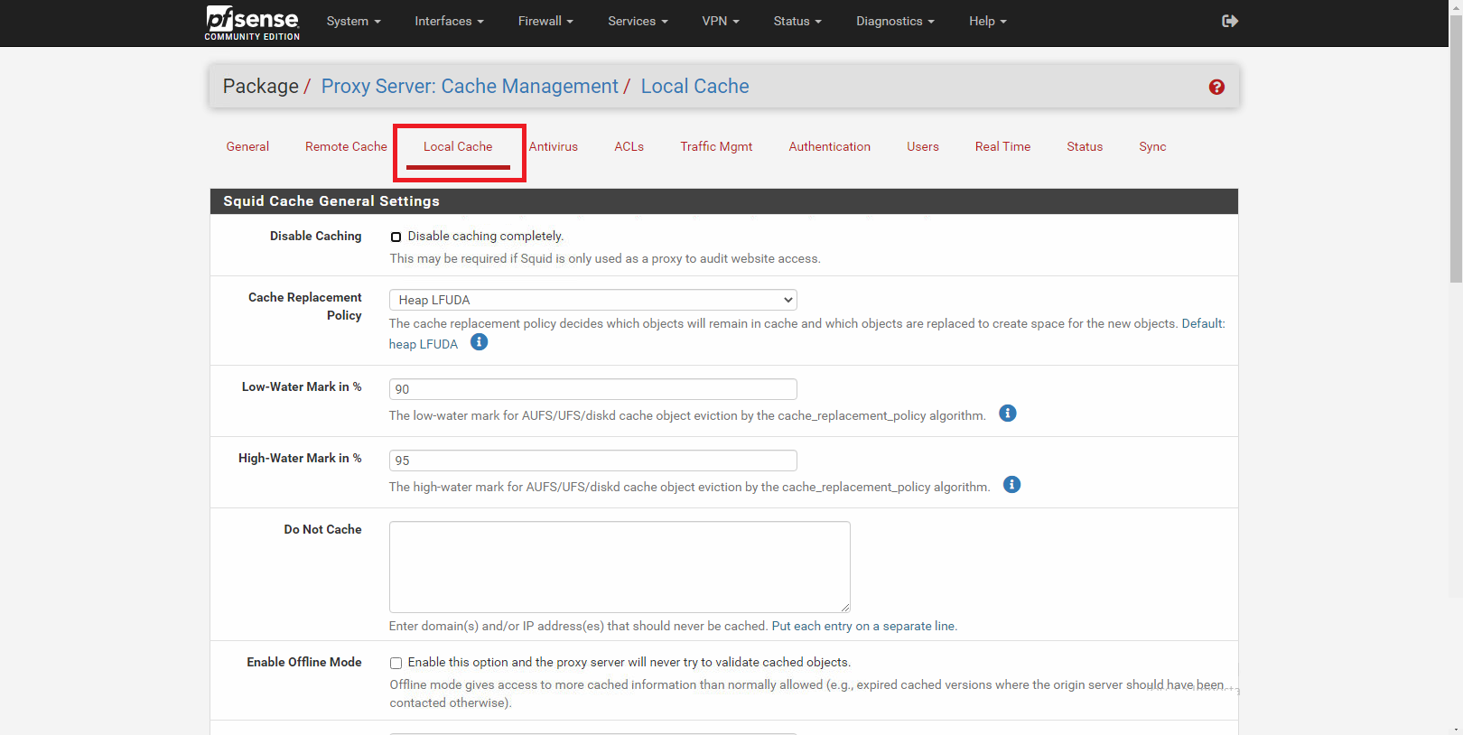1463x735 pixels.
Task: Click the Low-Water Mark in % label
Action: [302, 386]
